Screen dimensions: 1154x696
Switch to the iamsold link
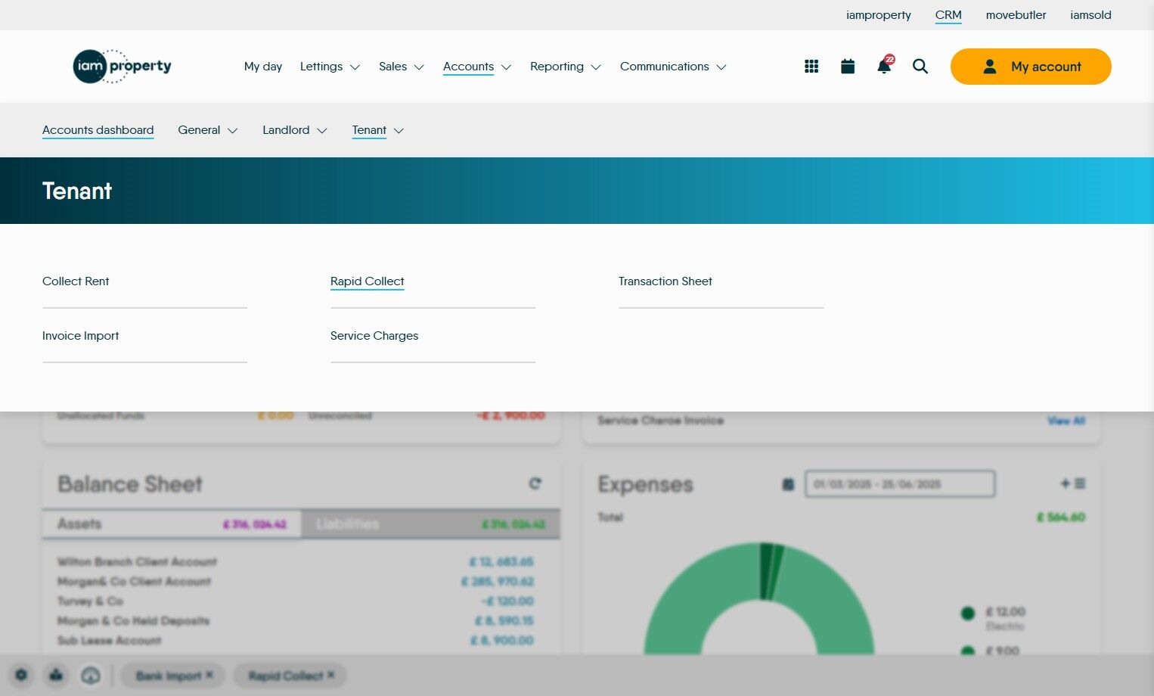coord(1090,15)
